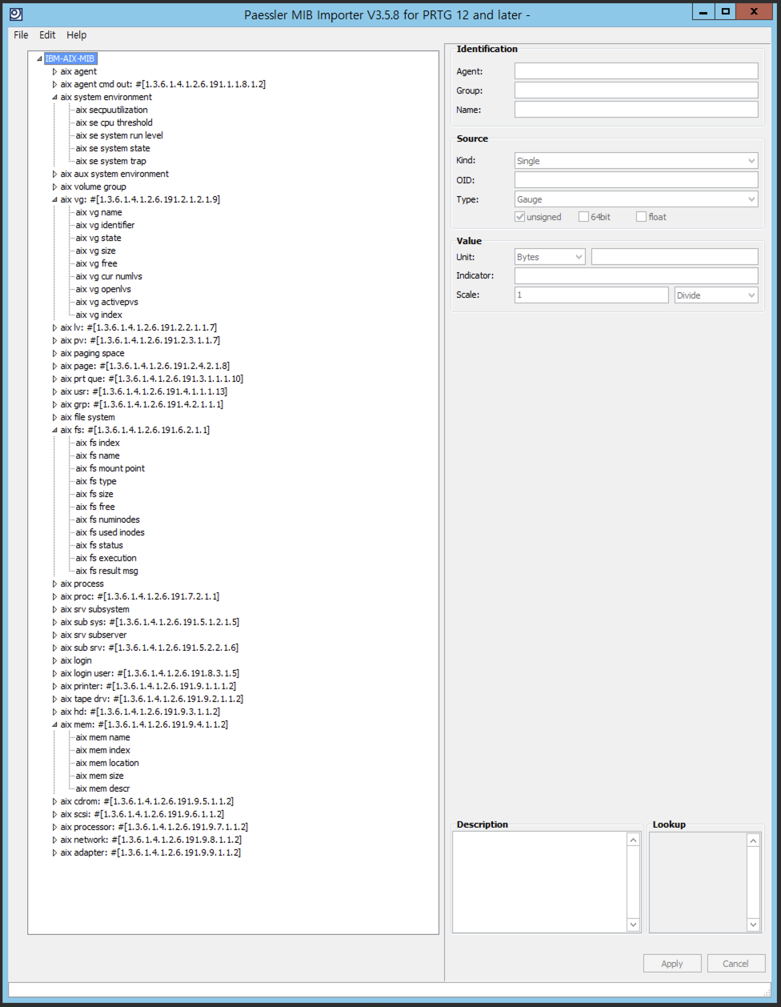781x1007 pixels.
Task: Expand the aix agent node
Action: [x=55, y=71]
